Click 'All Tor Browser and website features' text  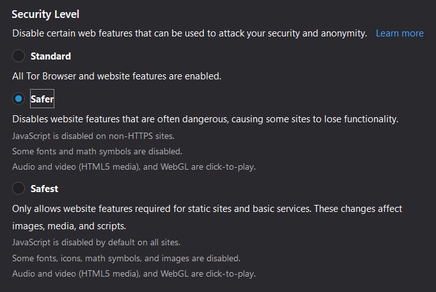116,76
